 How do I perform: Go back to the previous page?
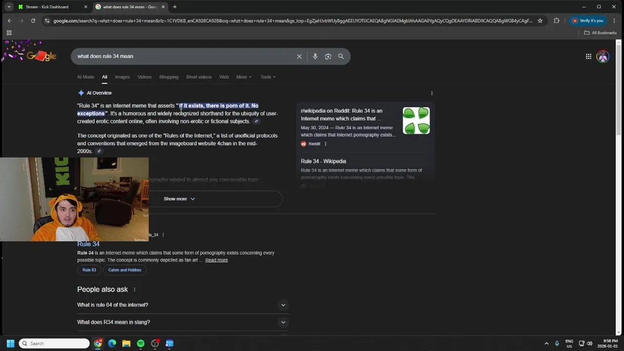[10, 20]
